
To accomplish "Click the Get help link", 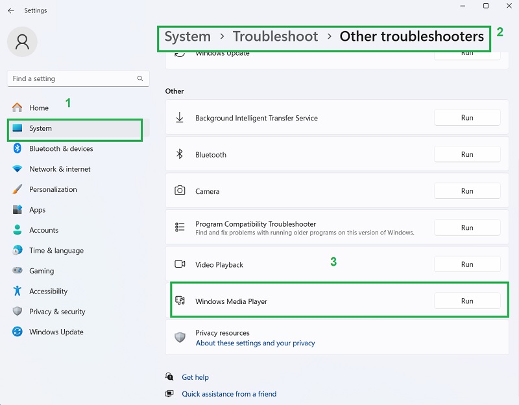I will click(x=195, y=377).
